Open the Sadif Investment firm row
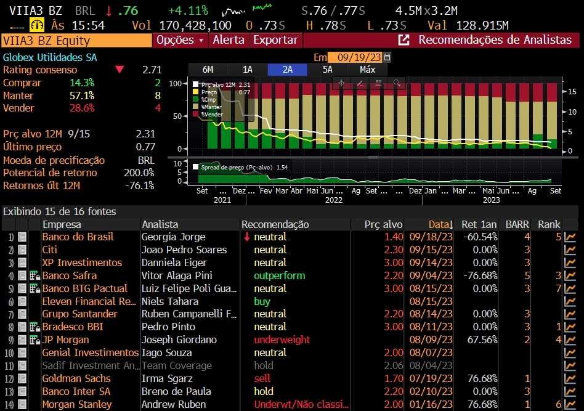The image size is (584, 411). click(x=91, y=366)
